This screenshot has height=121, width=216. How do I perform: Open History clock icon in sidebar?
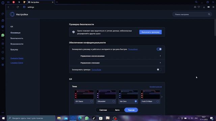coord(3,52)
